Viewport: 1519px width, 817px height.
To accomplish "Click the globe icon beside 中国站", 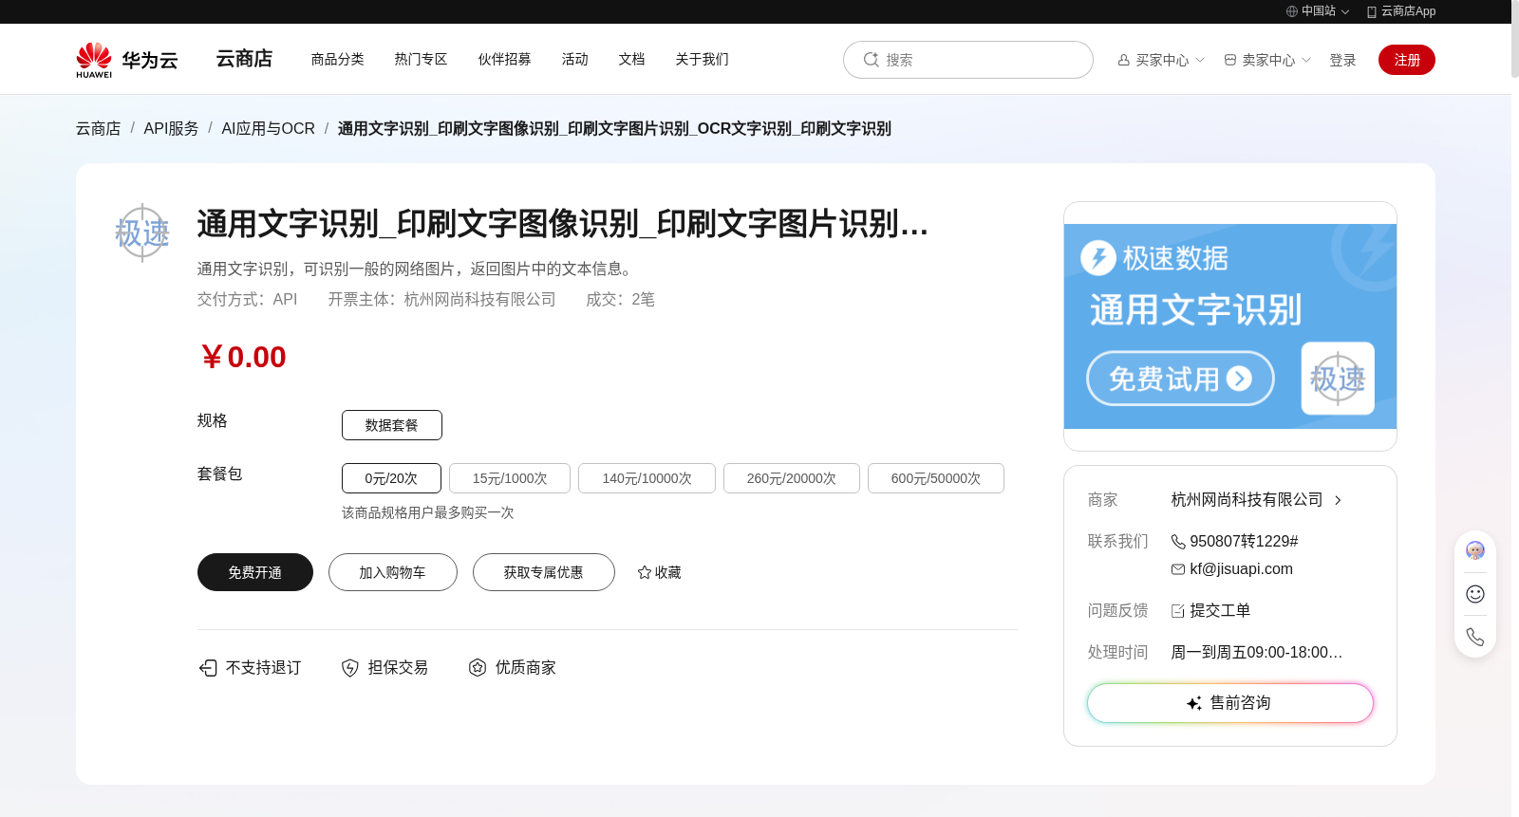I will (x=1292, y=11).
